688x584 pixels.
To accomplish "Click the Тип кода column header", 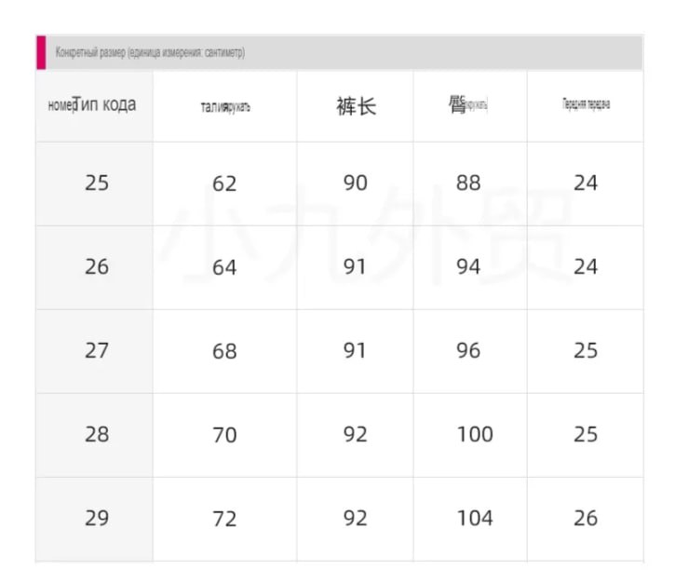I will (x=94, y=106).
